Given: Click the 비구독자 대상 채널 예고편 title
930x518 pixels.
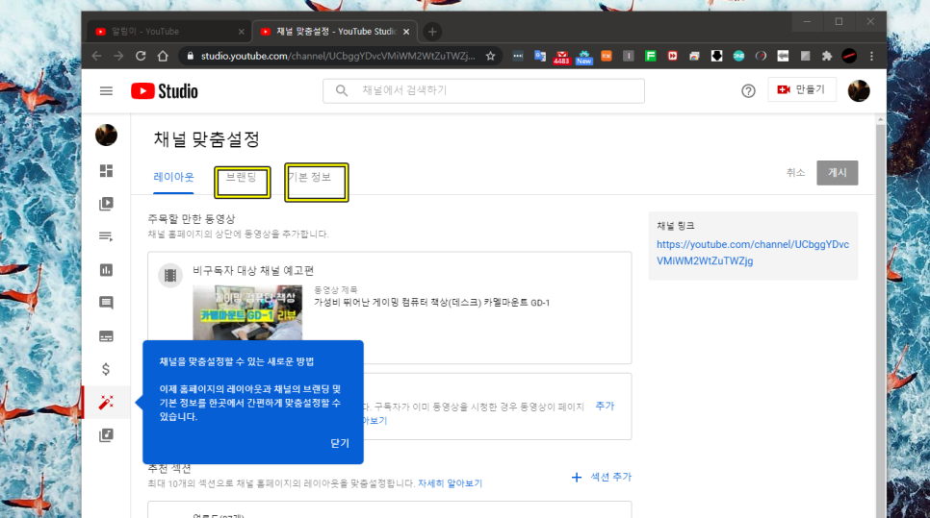Looking at the screenshot, I should tap(252, 270).
